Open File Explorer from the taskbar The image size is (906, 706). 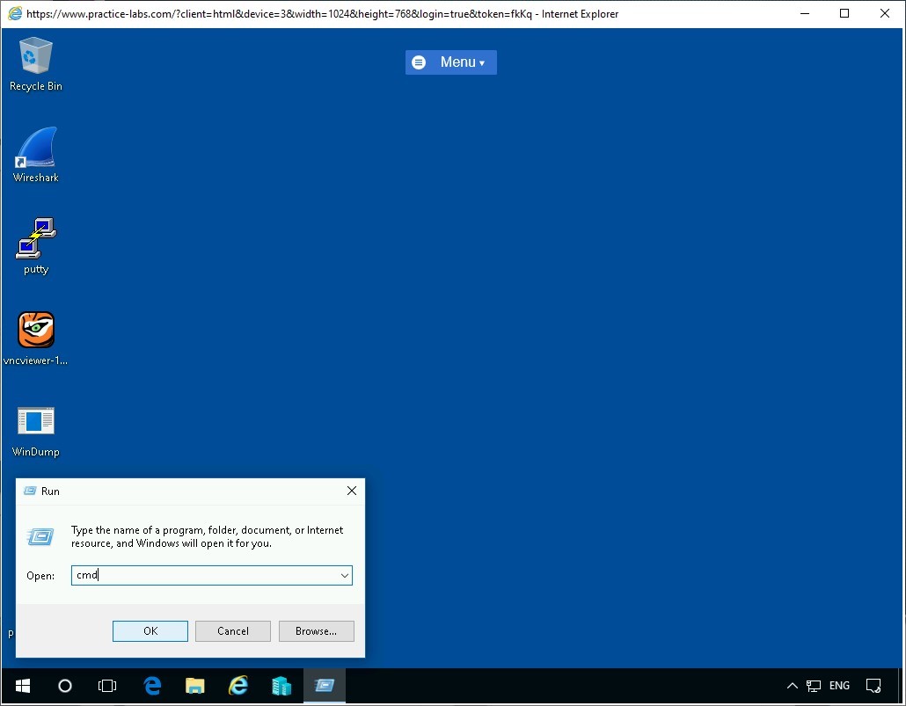coord(194,686)
